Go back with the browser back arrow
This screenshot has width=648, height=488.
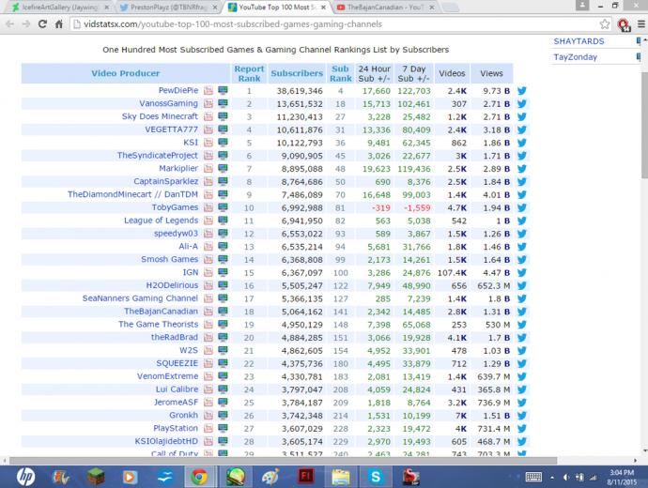(x=10, y=24)
